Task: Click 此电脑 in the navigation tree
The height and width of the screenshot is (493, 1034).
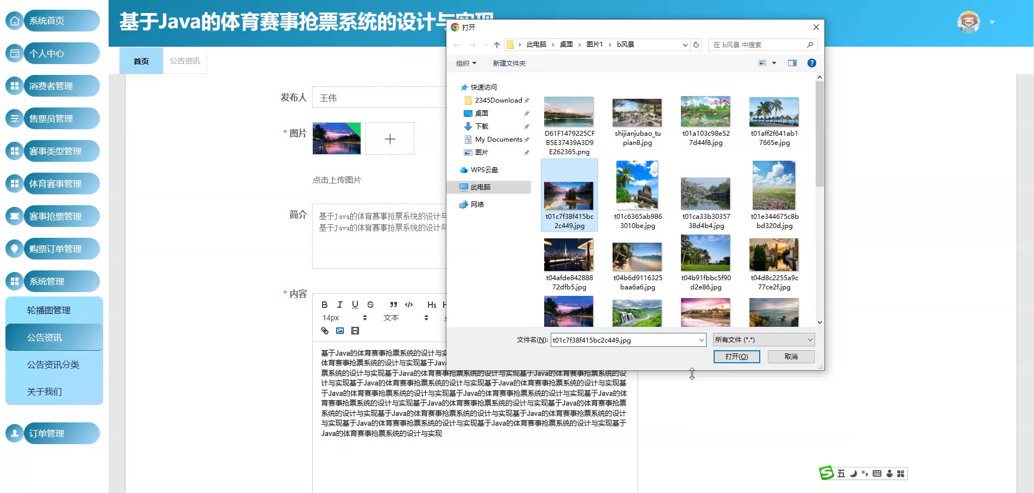Action: click(481, 187)
